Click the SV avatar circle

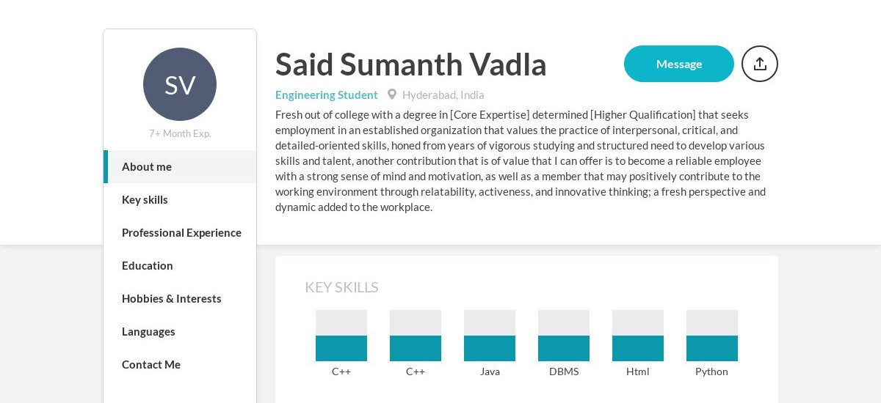point(180,84)
